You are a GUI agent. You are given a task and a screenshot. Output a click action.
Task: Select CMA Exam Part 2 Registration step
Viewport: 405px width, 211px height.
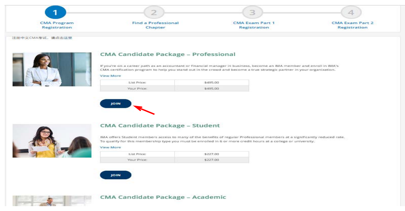[x=353, y=25]
